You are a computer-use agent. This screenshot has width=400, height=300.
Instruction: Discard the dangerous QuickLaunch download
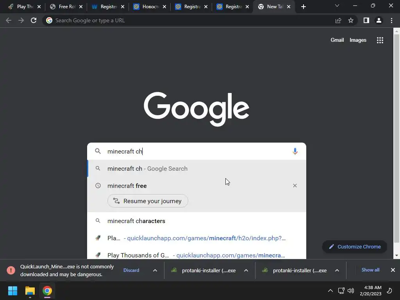(131, 270)
